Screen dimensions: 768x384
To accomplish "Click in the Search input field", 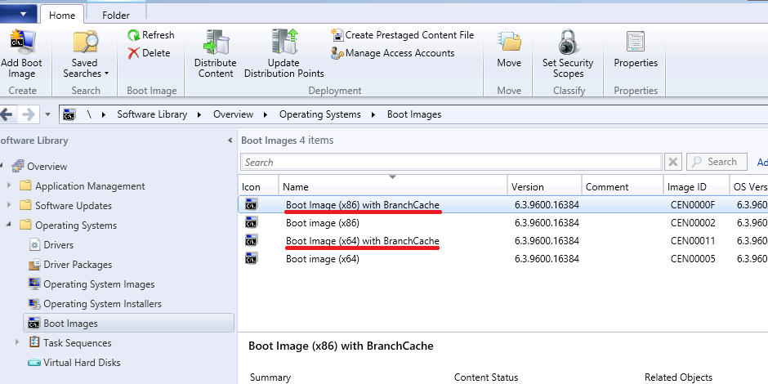I will coord(451,163).
